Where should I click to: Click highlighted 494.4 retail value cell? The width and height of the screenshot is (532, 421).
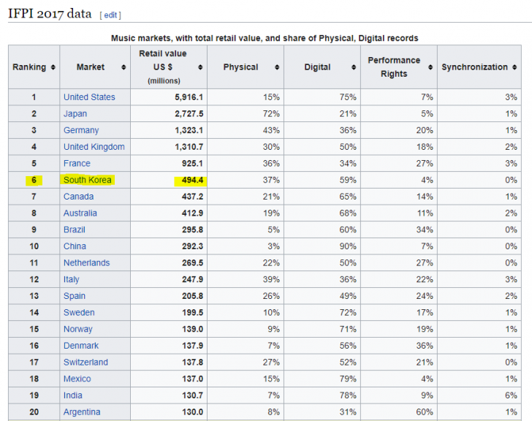(x=189, y=180)
